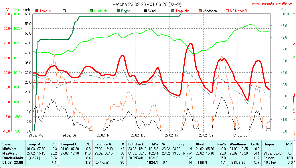
Task: Click the Feuchte A. table header
Action: point(103,144)
